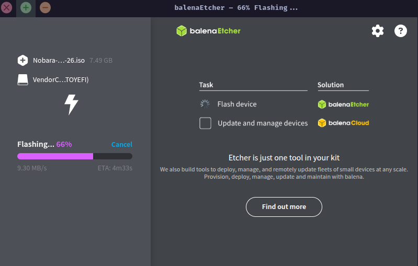Click the balenaCloud solution logo
The width and height of the screenshot is (418, 266).
[343, 123]
